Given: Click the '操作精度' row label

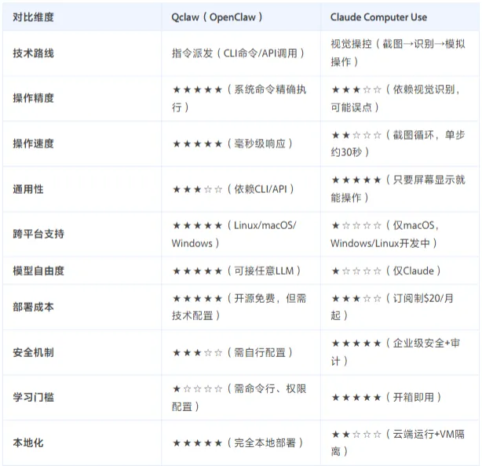Looking at the screenshot, I should 33,98.
